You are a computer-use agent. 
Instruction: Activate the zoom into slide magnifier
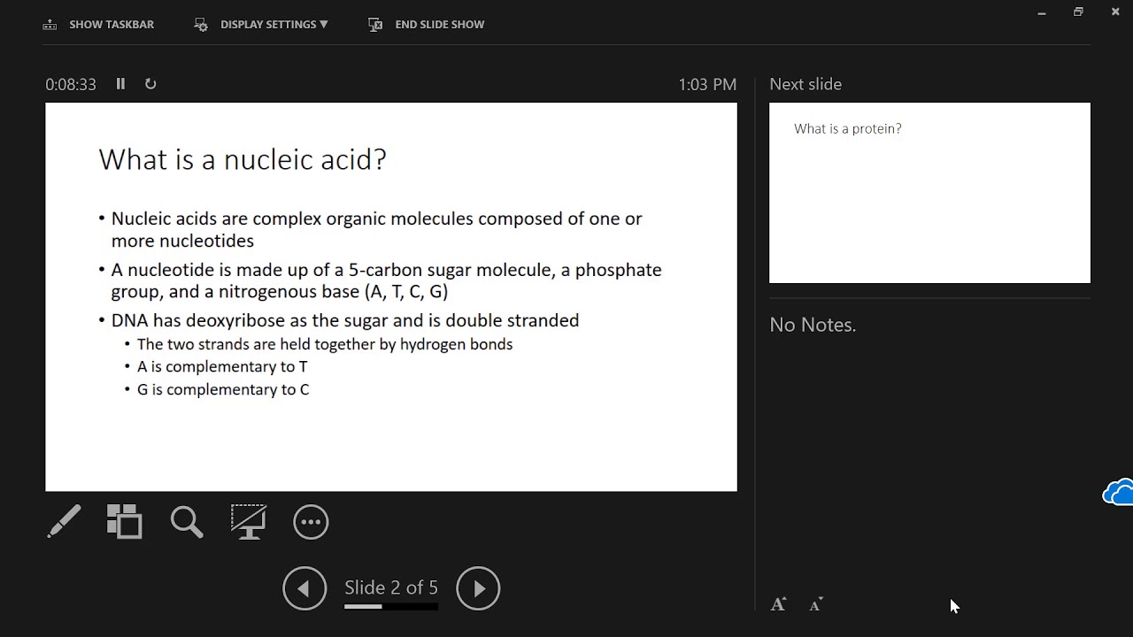[187, 522]
